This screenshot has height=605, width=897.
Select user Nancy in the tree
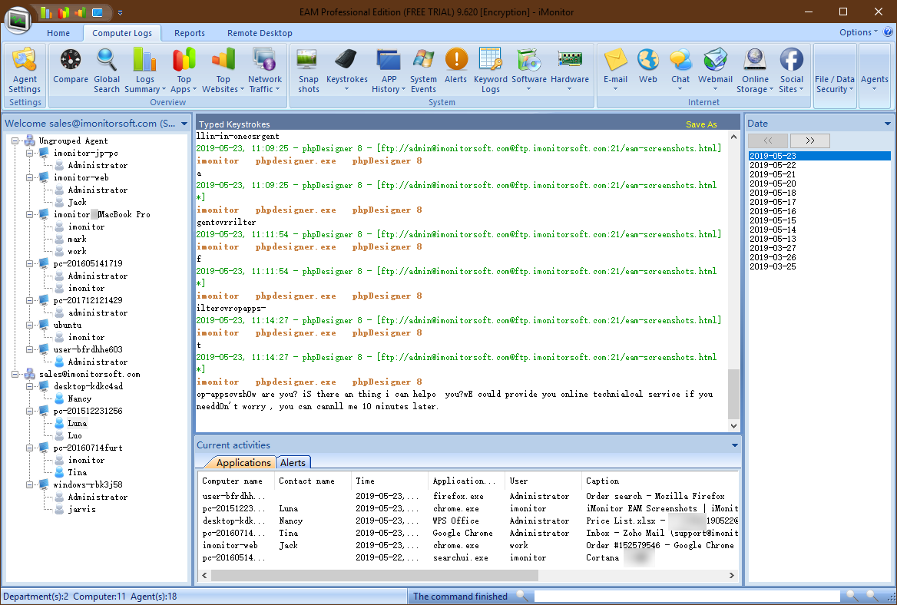[x=80, y=399]
